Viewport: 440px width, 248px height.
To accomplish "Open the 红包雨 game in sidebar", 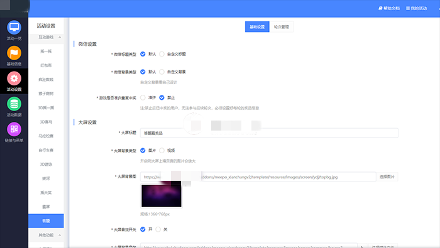I will (46, 65).
